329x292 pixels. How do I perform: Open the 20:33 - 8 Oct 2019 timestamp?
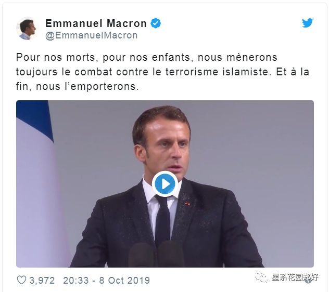tap(107, 280)
